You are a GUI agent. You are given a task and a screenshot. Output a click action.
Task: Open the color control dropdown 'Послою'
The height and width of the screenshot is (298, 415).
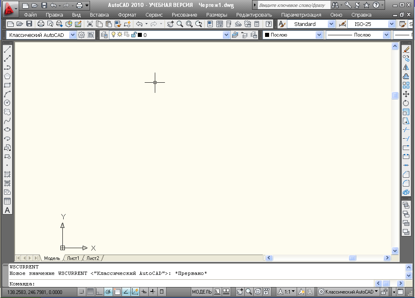319,35
